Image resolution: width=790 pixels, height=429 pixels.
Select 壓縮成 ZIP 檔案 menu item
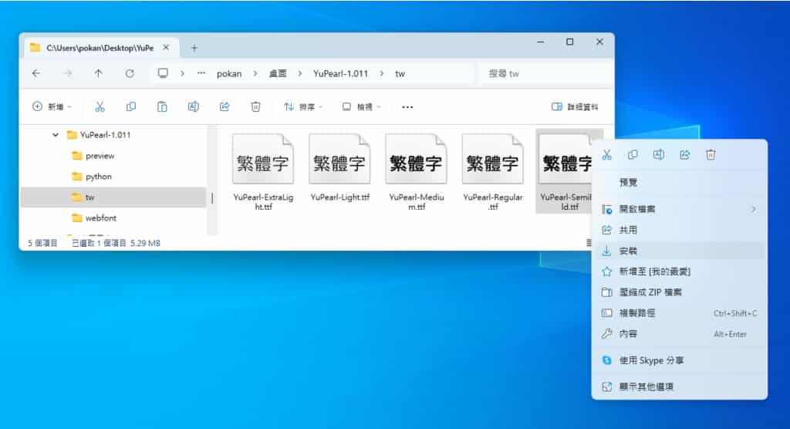(679, 292)
